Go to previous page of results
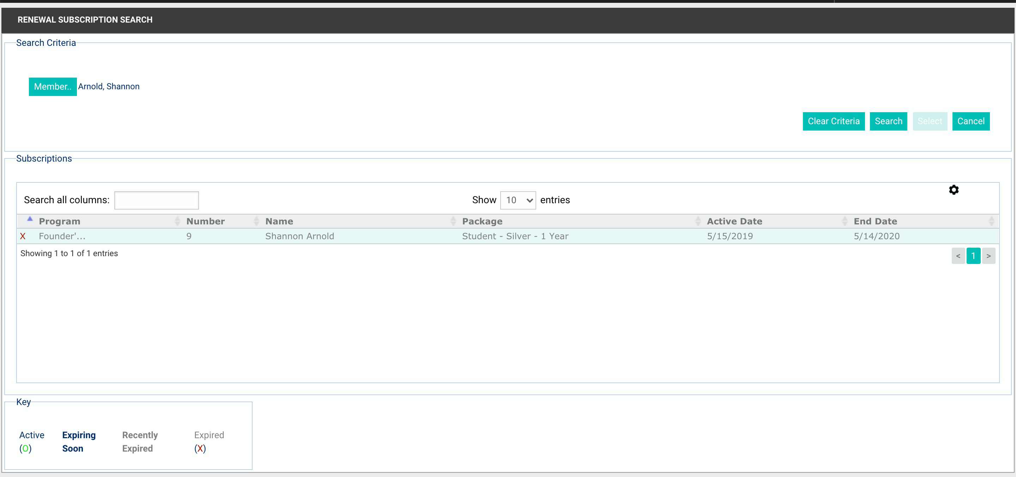Viewport: 1016px width, 477px height. click(958, 256)
